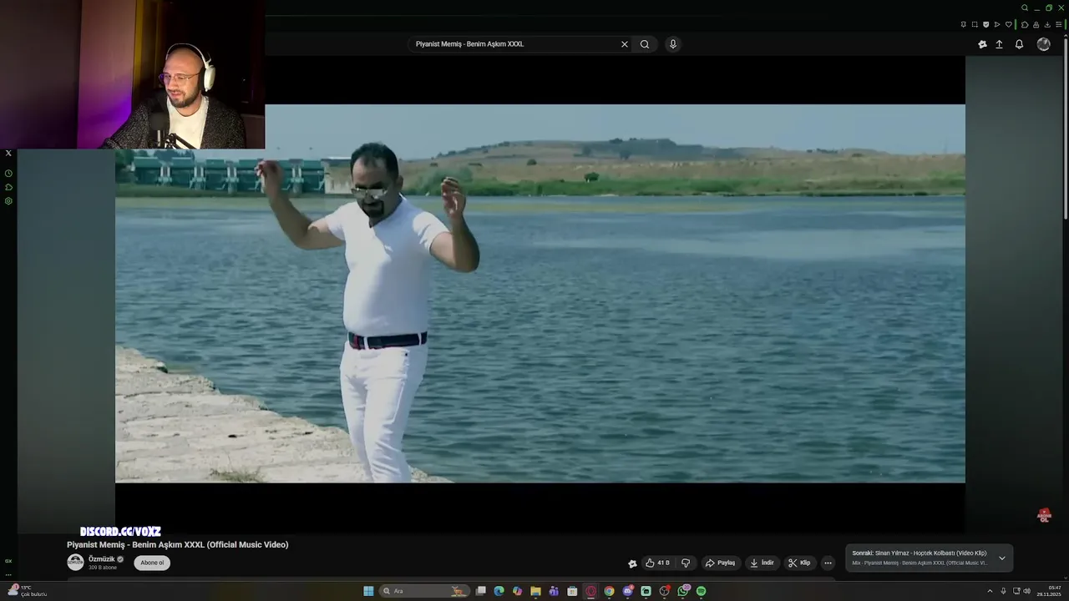Open the Özmüzik channel avatar
Viewport: 1069px width, 601px height.
point(75,562)
